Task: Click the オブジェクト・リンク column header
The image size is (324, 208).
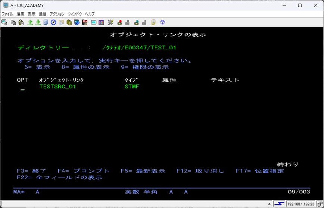Action: tap(62, 80)
